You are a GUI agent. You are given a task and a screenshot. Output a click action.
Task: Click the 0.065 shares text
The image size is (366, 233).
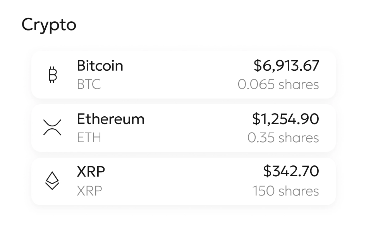click(278, 84)
